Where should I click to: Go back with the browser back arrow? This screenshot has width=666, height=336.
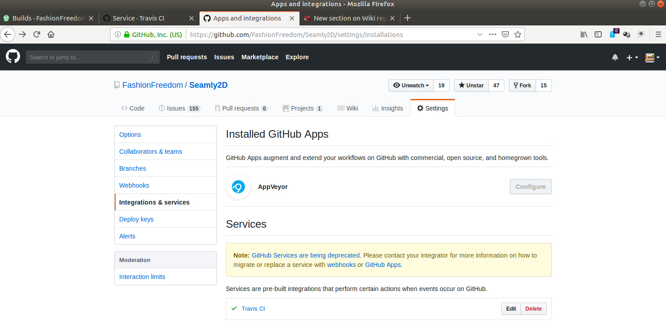coord(8,34)
